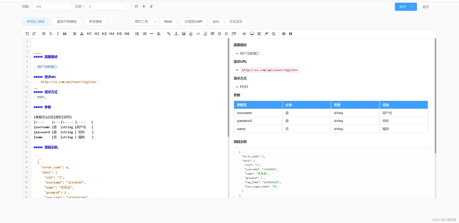The image size is (459, 223).
Task: Expand the 格式工具 dropdown
Action: pyautogui.click(x=144, y=22)
